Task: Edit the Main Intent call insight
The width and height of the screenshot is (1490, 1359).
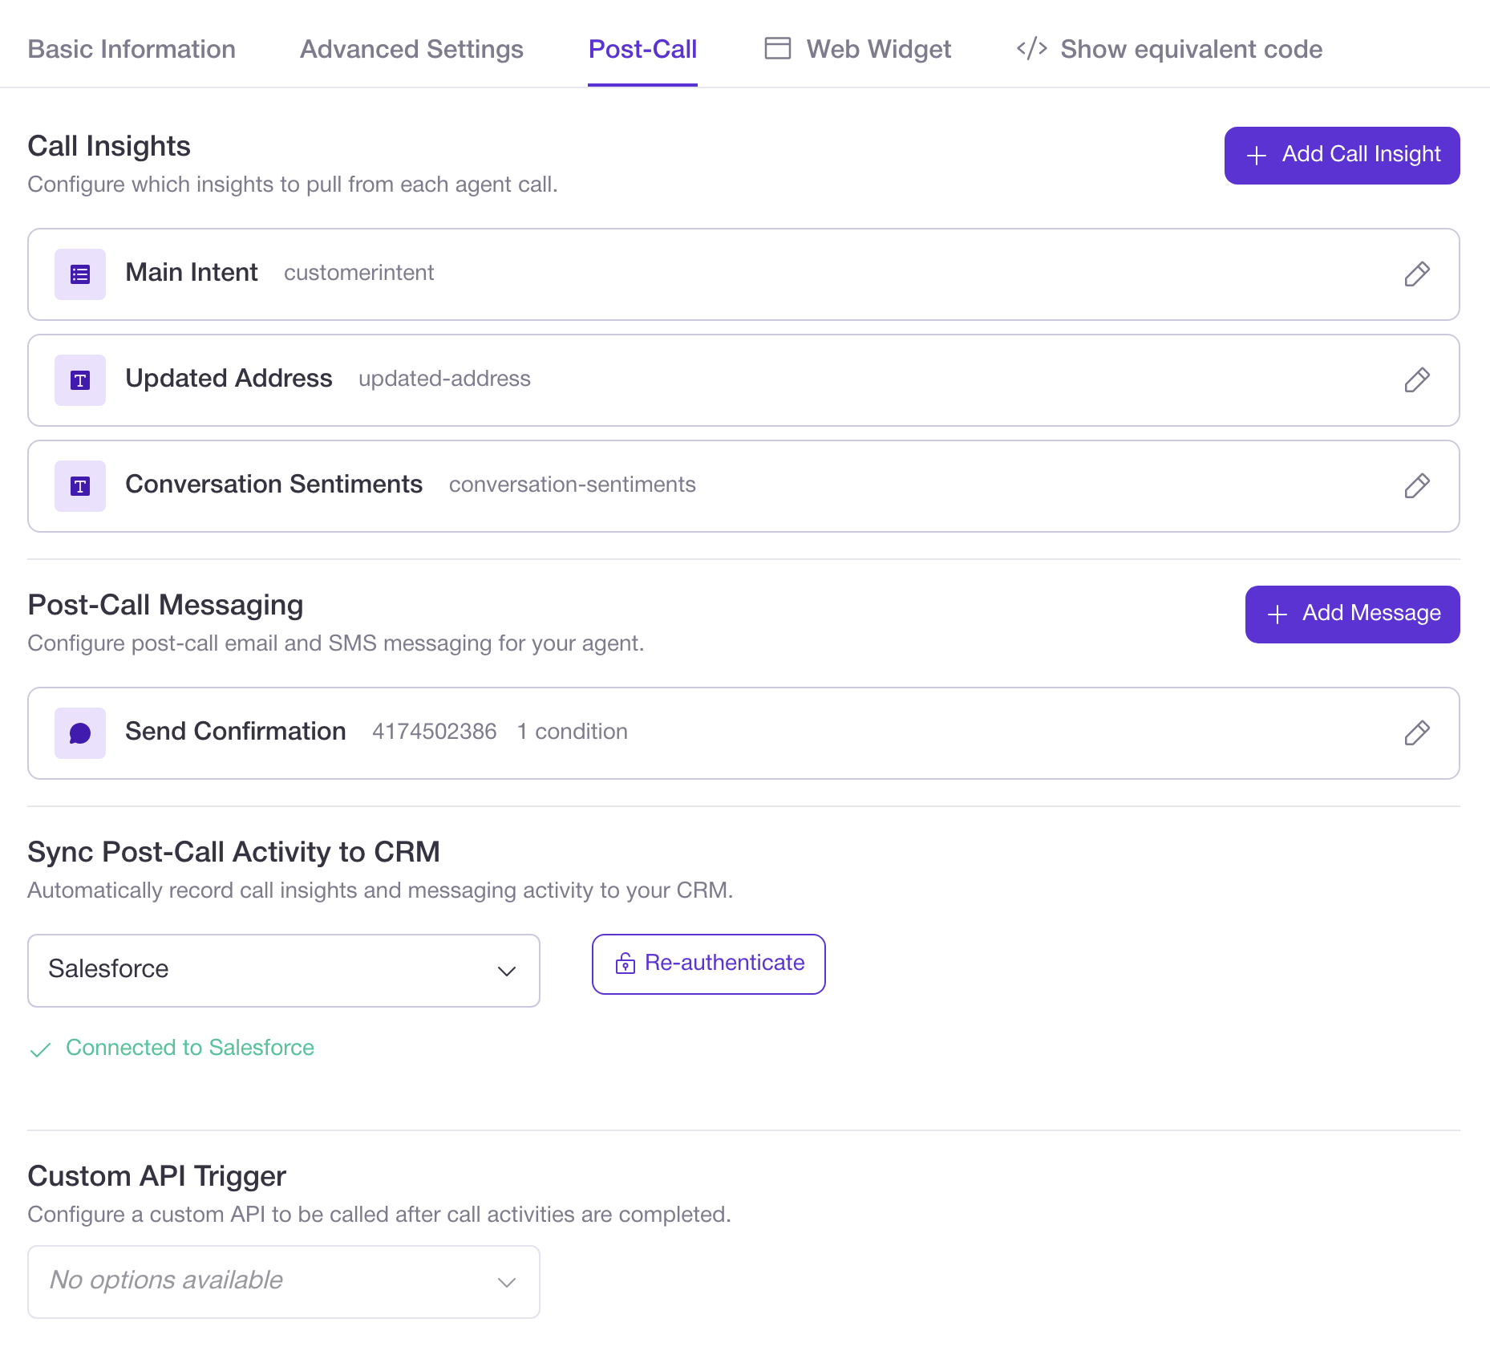Action: [x=1416, y=274]
